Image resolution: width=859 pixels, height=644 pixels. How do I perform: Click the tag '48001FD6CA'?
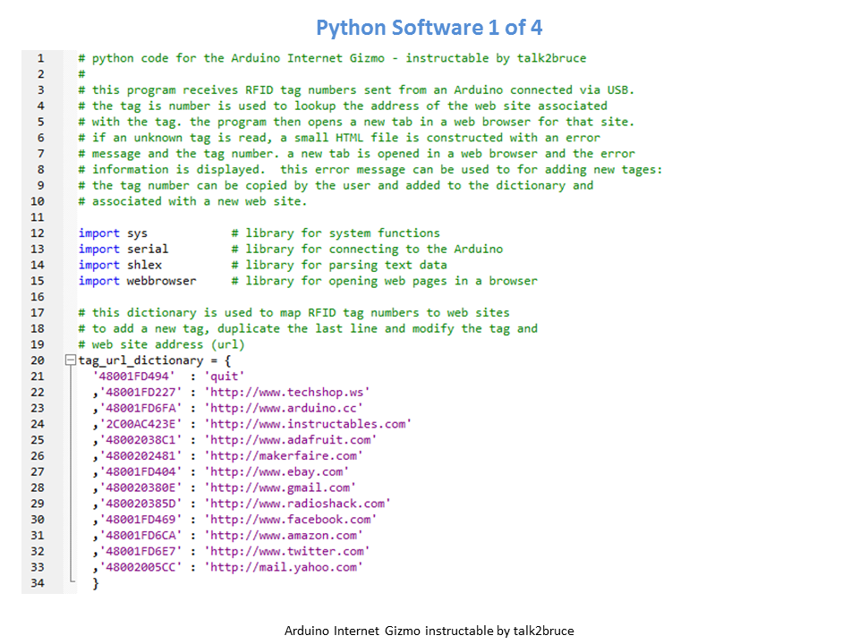(140, 535)
